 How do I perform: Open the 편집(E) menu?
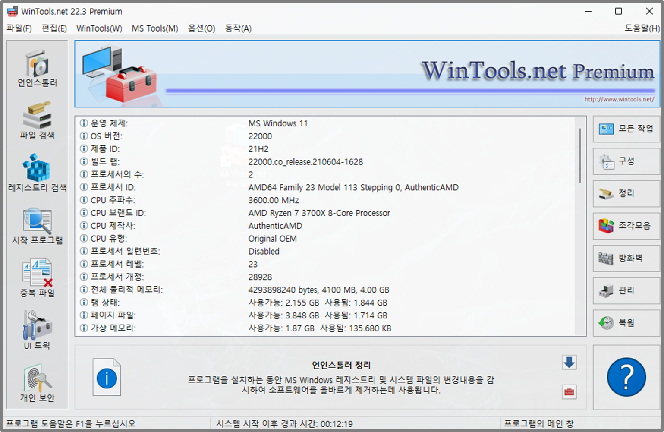(54, 28)
